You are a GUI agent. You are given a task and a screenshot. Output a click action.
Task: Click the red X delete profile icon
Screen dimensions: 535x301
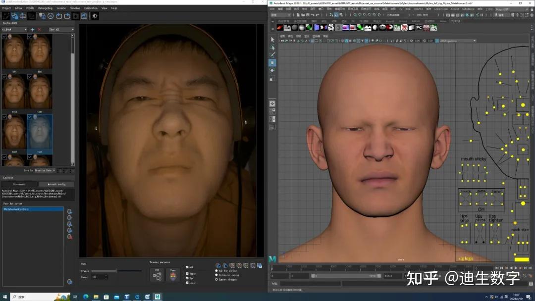click(x=39, y=30)
